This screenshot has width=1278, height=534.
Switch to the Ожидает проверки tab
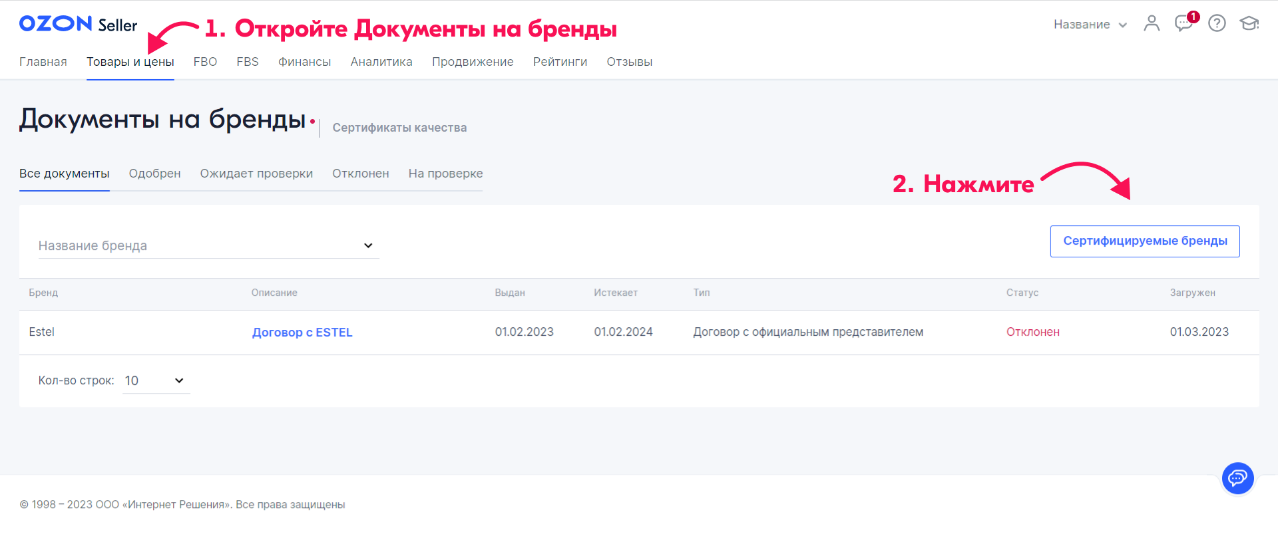256,174
